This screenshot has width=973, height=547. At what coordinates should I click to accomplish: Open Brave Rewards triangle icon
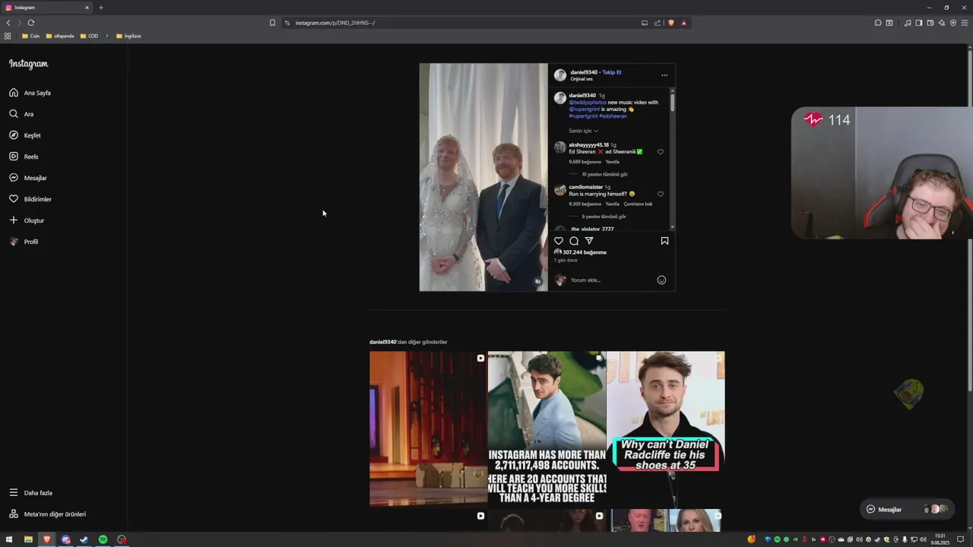coord(684,23)
